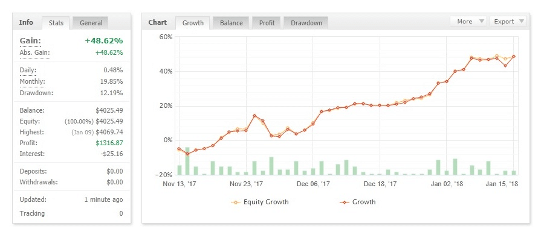Toggle the Growth legend series
The height and width of the screenshot is (235, 544).
[x=358, y=202]
